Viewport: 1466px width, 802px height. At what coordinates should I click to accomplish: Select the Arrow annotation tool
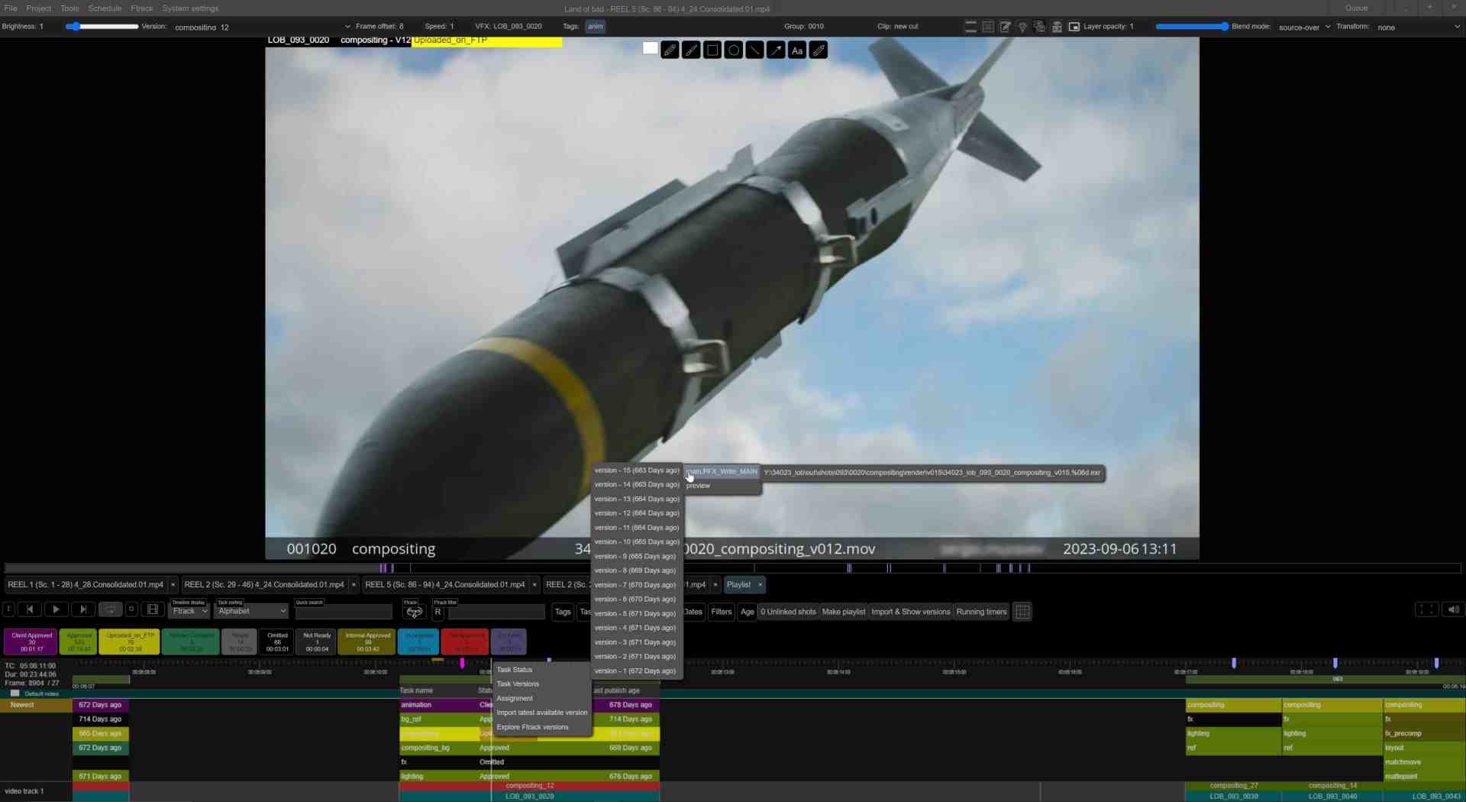(776, 50)
